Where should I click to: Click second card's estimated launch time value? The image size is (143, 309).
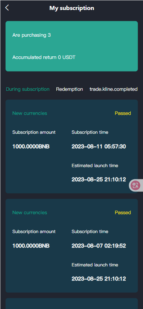[99, 279]
